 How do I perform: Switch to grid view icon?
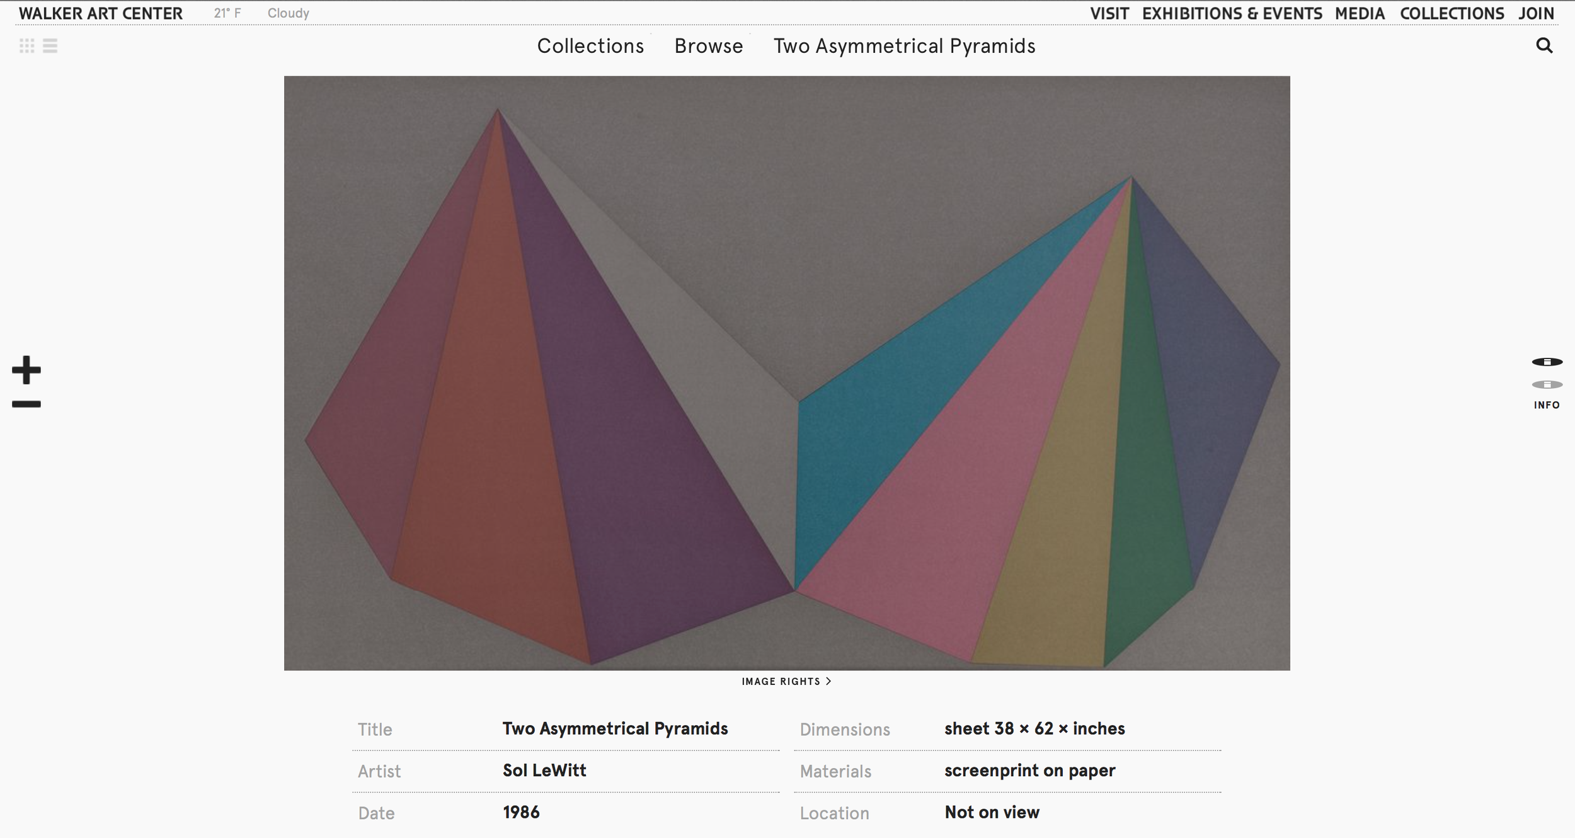[27, 46]
